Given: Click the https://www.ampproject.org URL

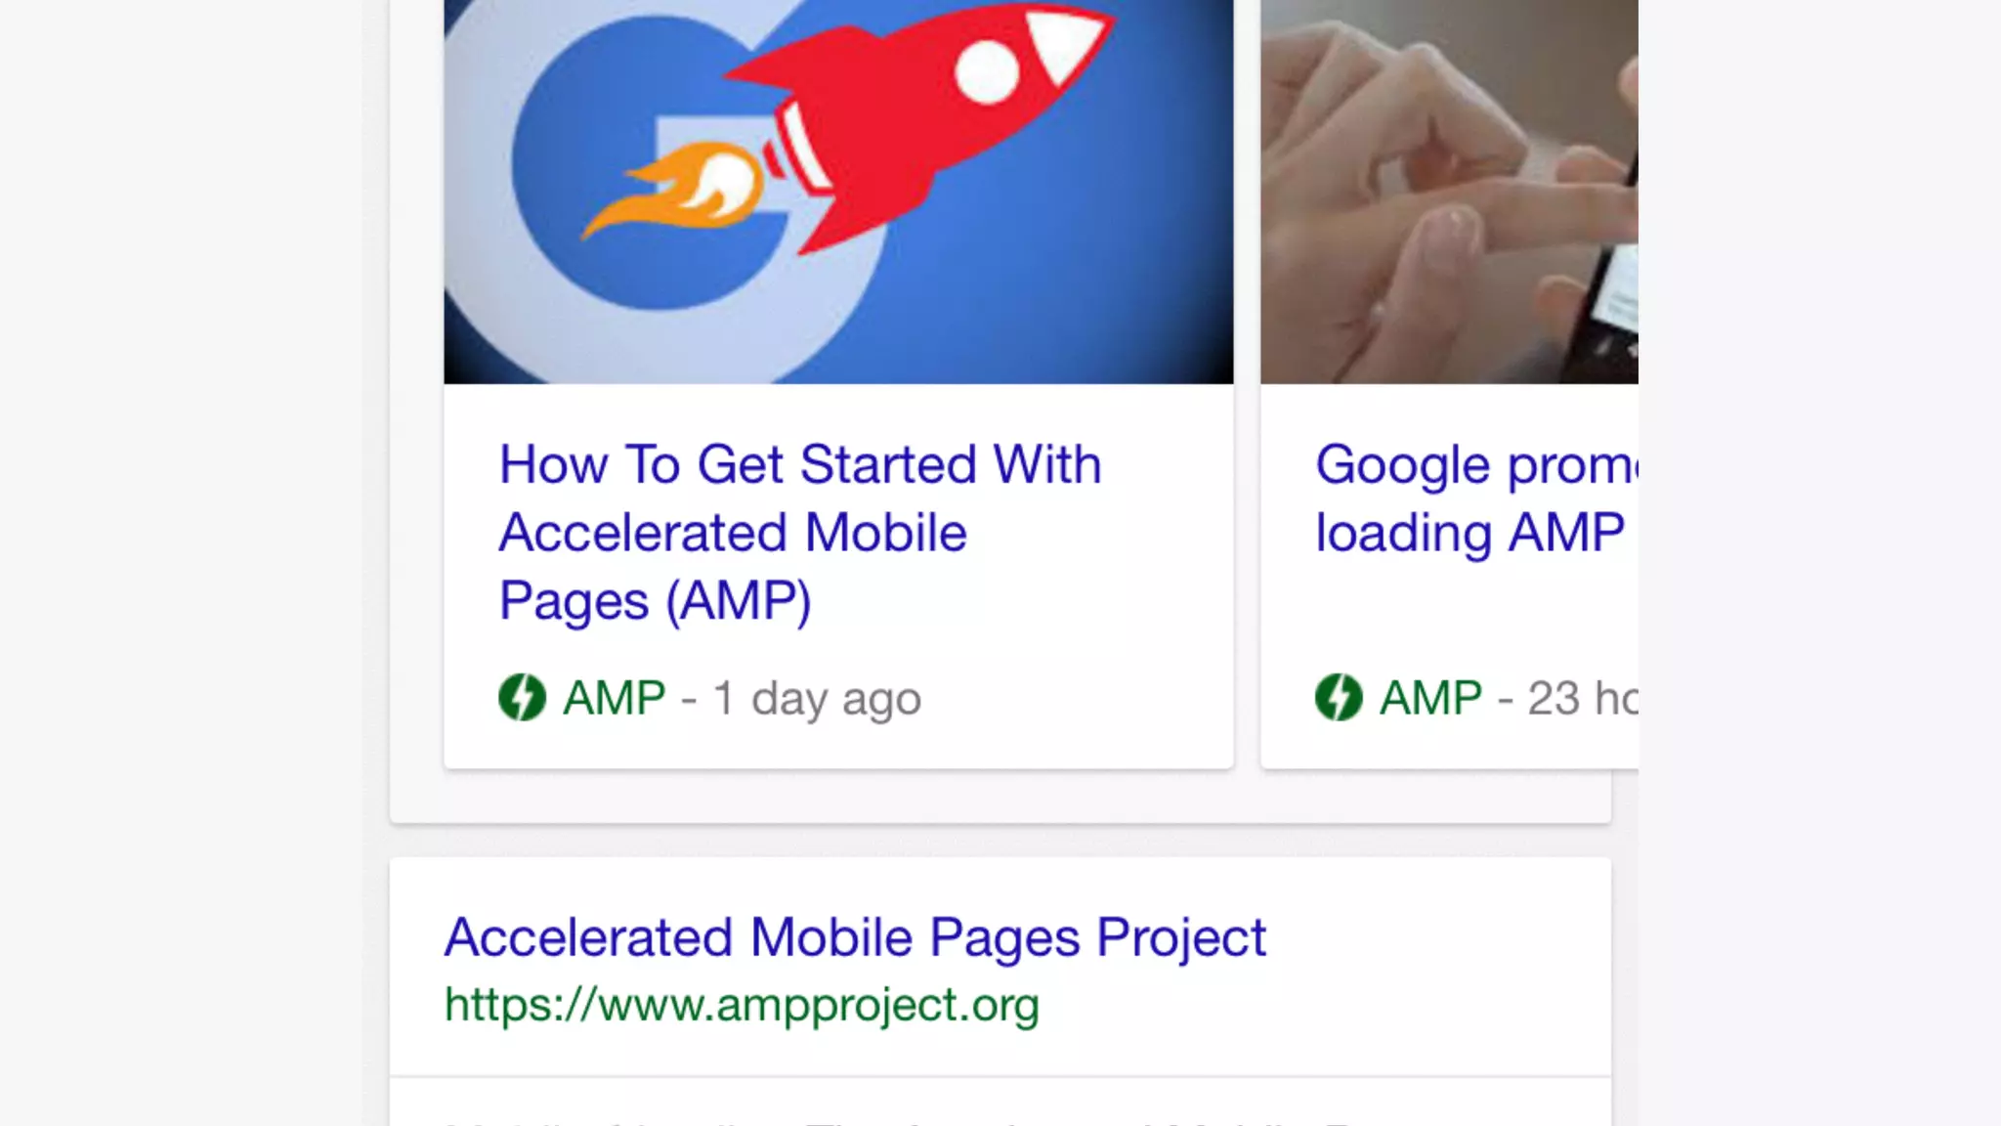Looking at the screenshot, I should click(742, 1005).
